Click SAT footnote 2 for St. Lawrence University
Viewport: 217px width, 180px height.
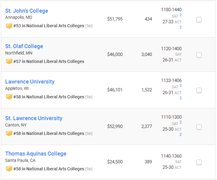coord(180,122)
